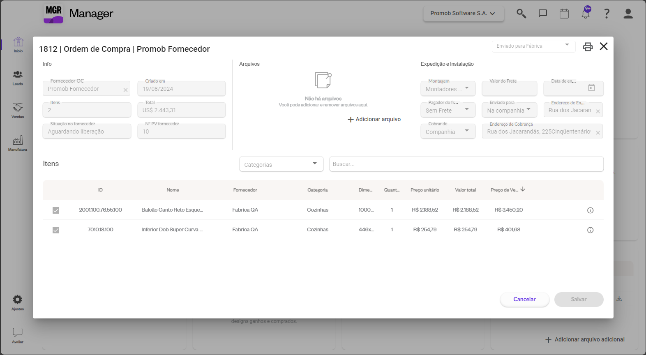Click the Valor do Frete field
The width and height of the screenshot is (646, 355).
[510, 88]
